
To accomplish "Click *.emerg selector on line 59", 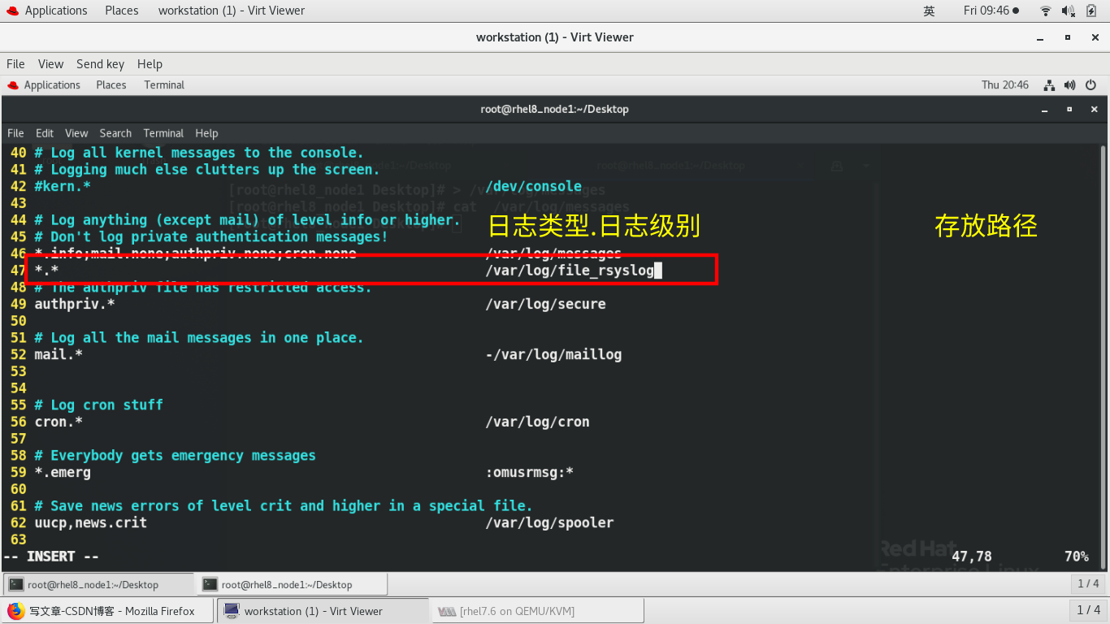I will pyautogui.click(x=63, y=472).
